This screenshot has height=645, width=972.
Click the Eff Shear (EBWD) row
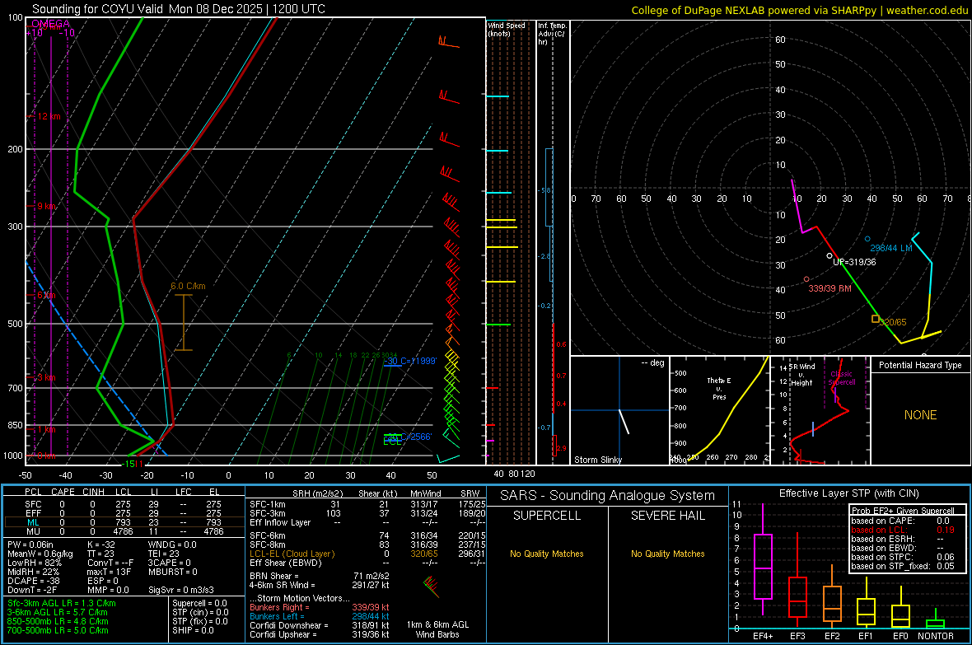[367, 563]
